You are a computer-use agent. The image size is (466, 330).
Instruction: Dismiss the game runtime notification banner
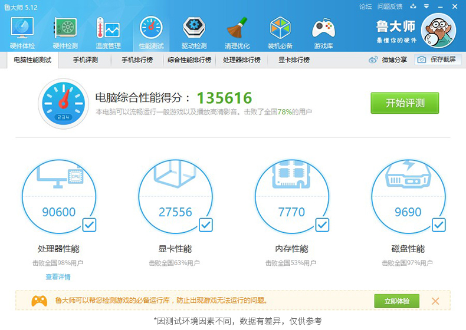coord(435,301)
